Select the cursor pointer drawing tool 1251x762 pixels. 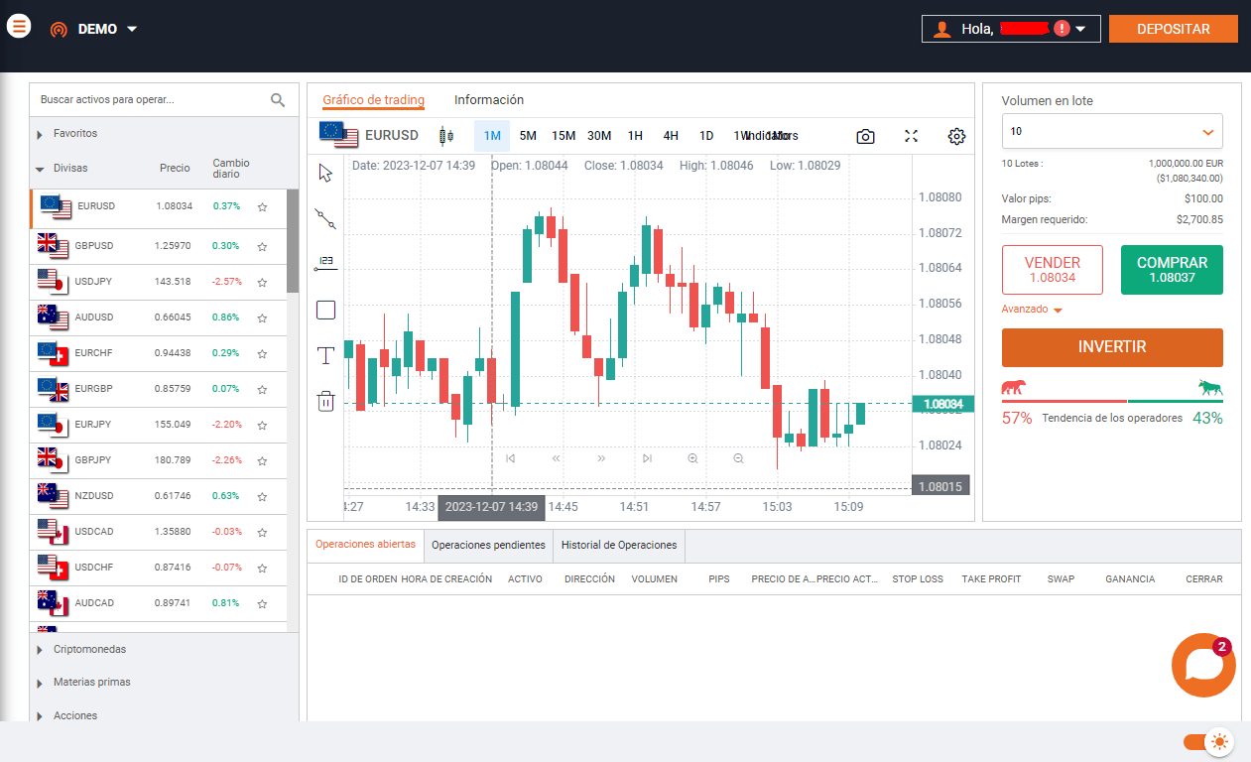[325, 173]
